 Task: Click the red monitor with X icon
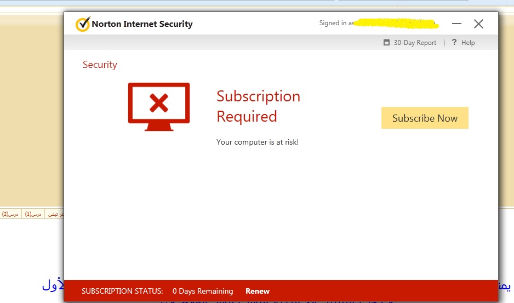pyautogui.click(x=159, y=107)
